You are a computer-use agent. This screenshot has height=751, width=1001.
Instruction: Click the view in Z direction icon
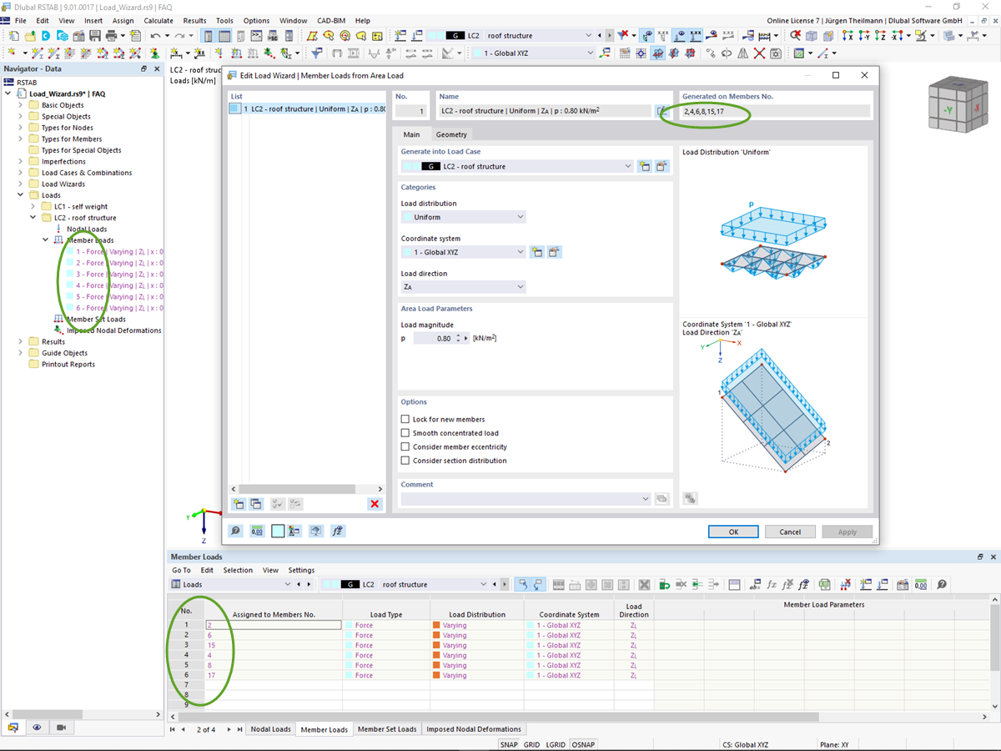pos(880,36)
